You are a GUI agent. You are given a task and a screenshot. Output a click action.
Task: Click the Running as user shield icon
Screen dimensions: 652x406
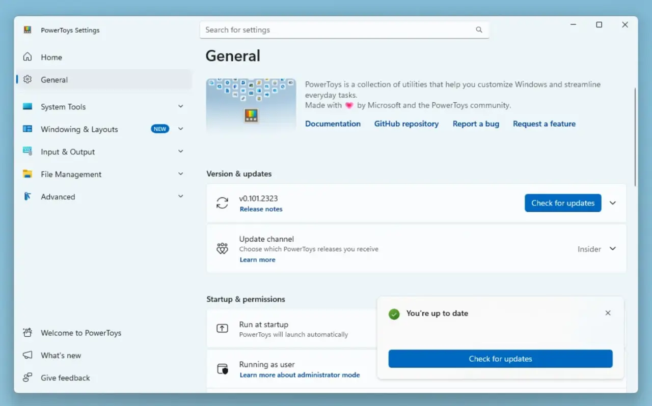222,369
